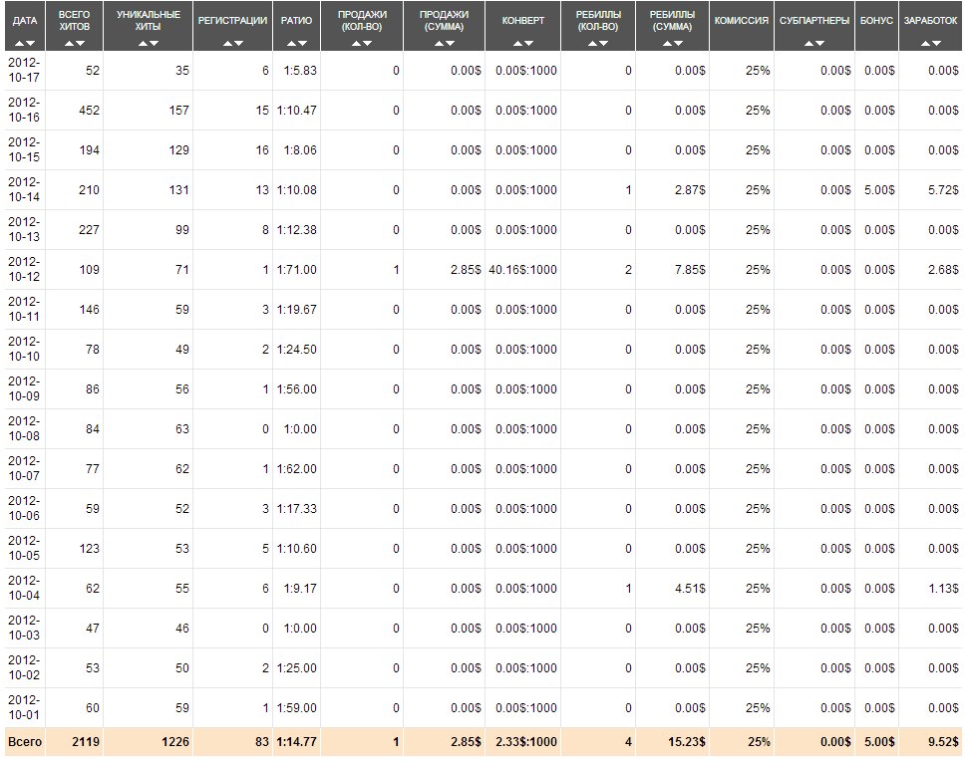Viewport: 970px width, 764px height.
Task: Click ascending arrow under ВСЕГО ХИТОВ
Action: coord(69,44)
